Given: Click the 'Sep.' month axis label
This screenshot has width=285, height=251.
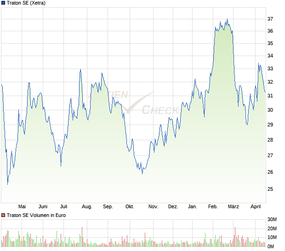Looking at the screenshot, I should 108,207.
